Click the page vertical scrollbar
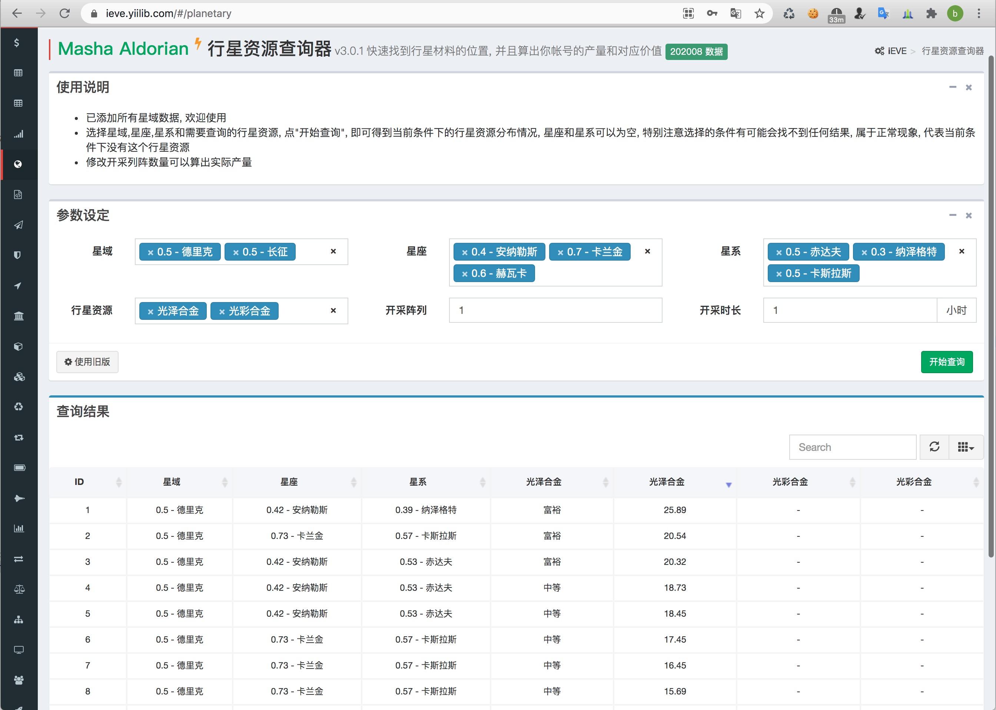This screenshot has height=710, width=996. coord(991,306)
